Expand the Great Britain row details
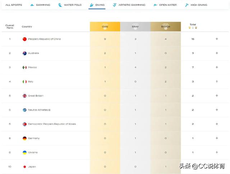Screen dimensions: 230x174 (x=217, y=96)
